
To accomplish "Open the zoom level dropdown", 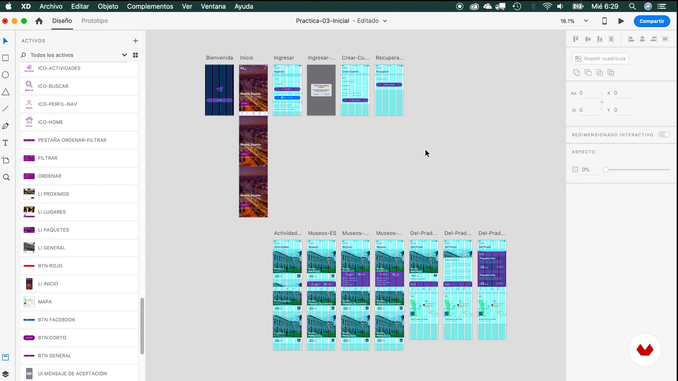I will point(586,21).
